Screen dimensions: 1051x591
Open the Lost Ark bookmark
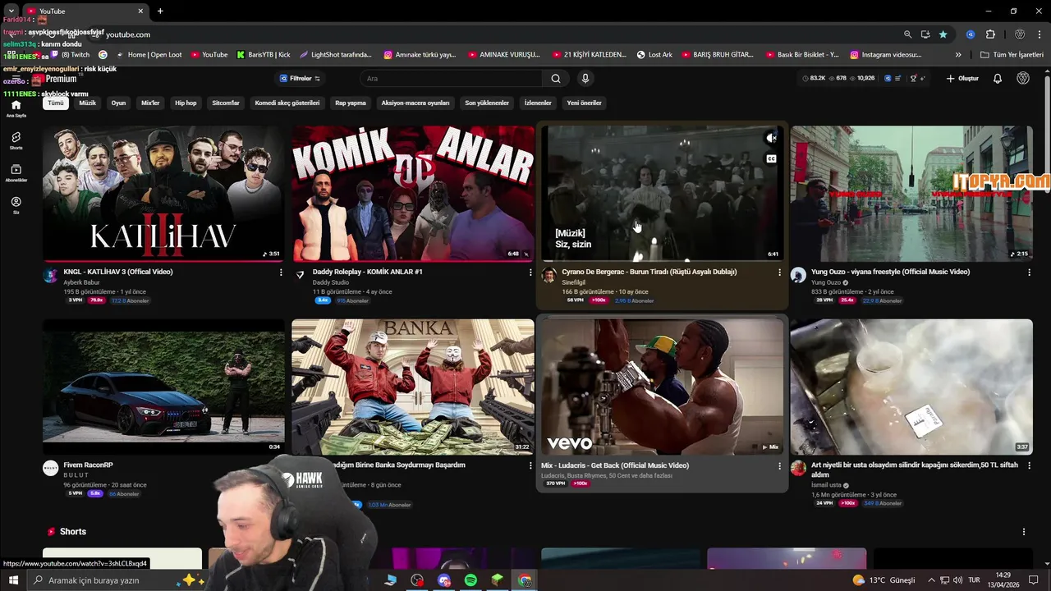[654, 55]
